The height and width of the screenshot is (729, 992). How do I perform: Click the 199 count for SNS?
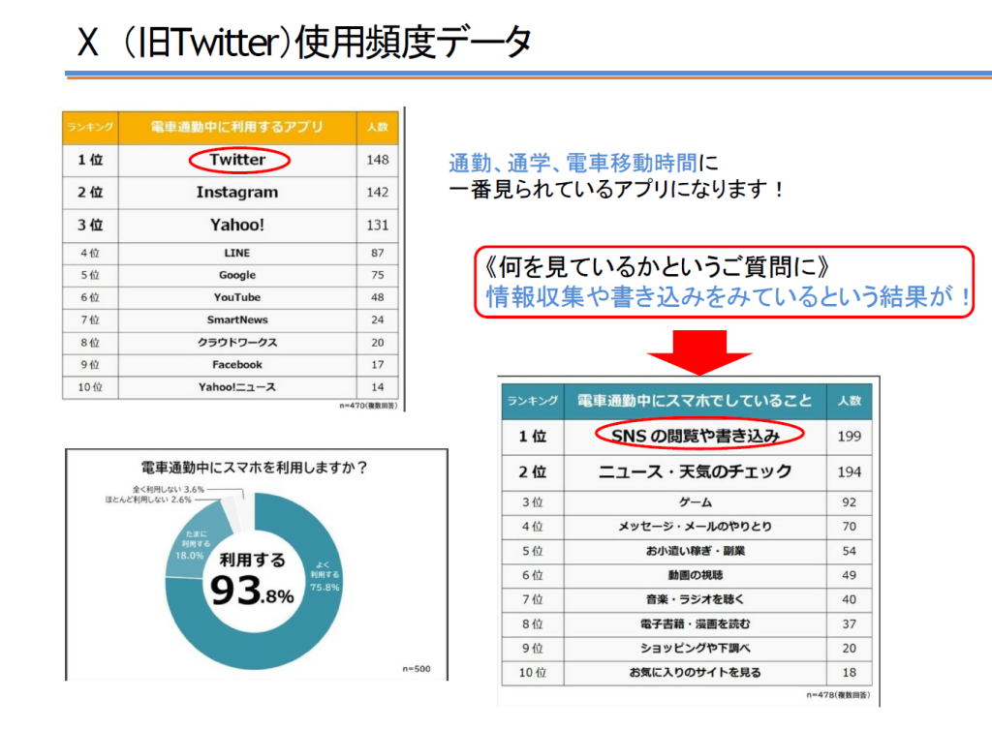point(849,437)
